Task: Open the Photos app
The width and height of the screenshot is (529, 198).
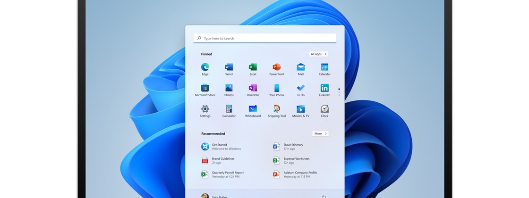Action: [x=229, y=90]
